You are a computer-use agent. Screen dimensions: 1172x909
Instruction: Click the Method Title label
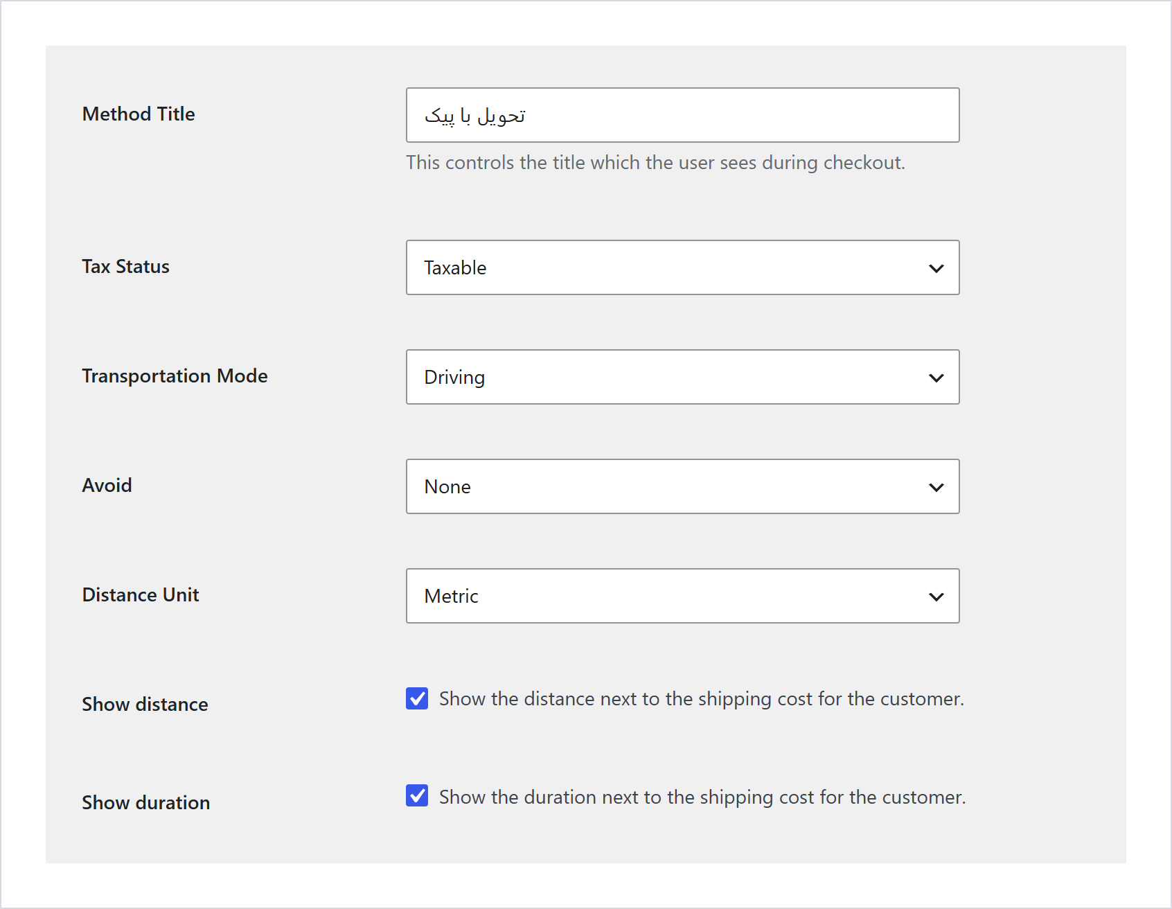[139, 114]
